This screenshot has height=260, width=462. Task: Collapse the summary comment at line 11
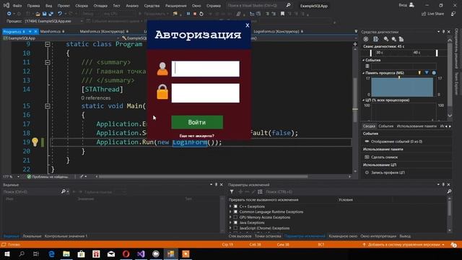coord(48,62)
